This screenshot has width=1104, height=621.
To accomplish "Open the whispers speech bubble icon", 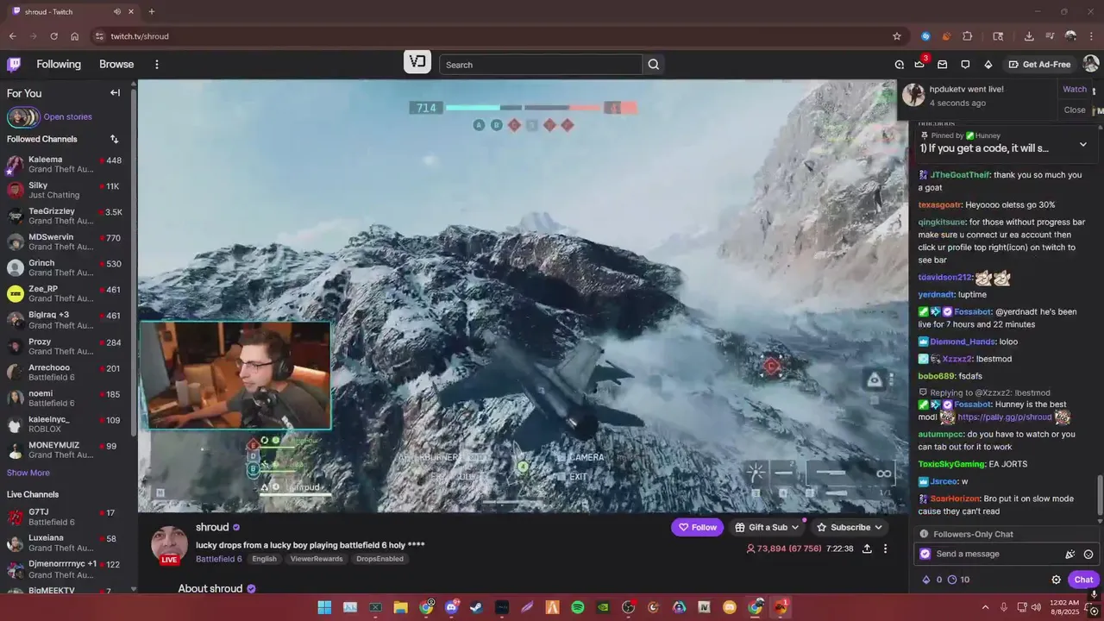I will [x=965, y=64].
